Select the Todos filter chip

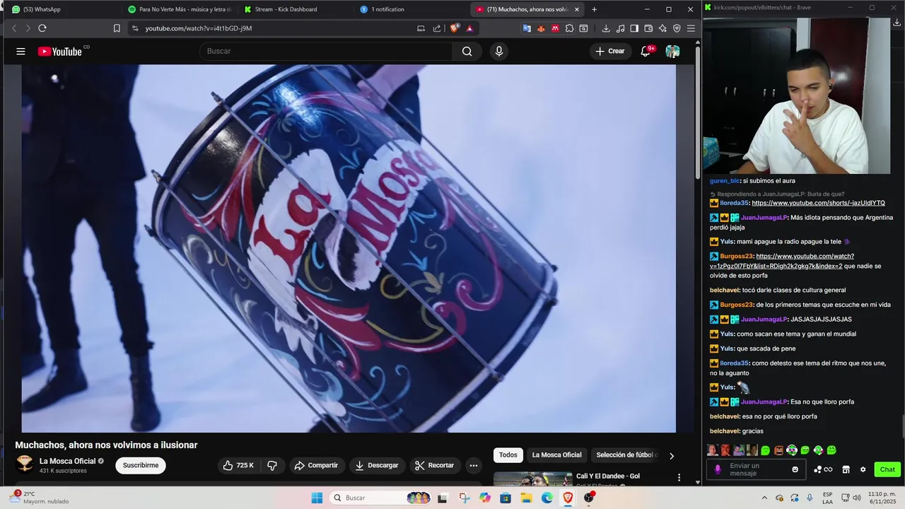pyautogui.click(x=508, y=455)
